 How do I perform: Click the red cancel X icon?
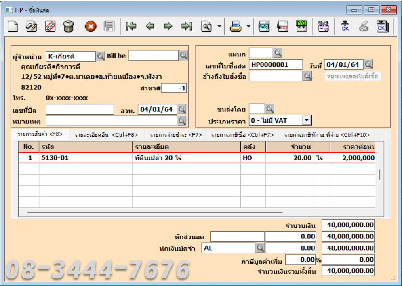(91, 26)
